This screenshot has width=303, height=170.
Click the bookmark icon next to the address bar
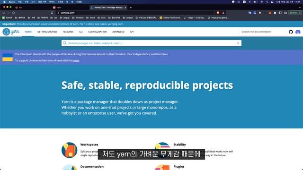click(52, 13)
